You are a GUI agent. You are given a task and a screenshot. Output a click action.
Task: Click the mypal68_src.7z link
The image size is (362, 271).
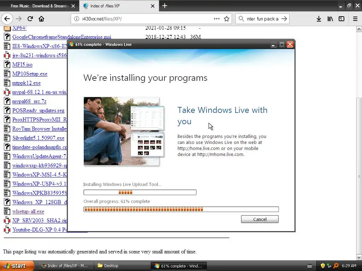coord(29,101)
